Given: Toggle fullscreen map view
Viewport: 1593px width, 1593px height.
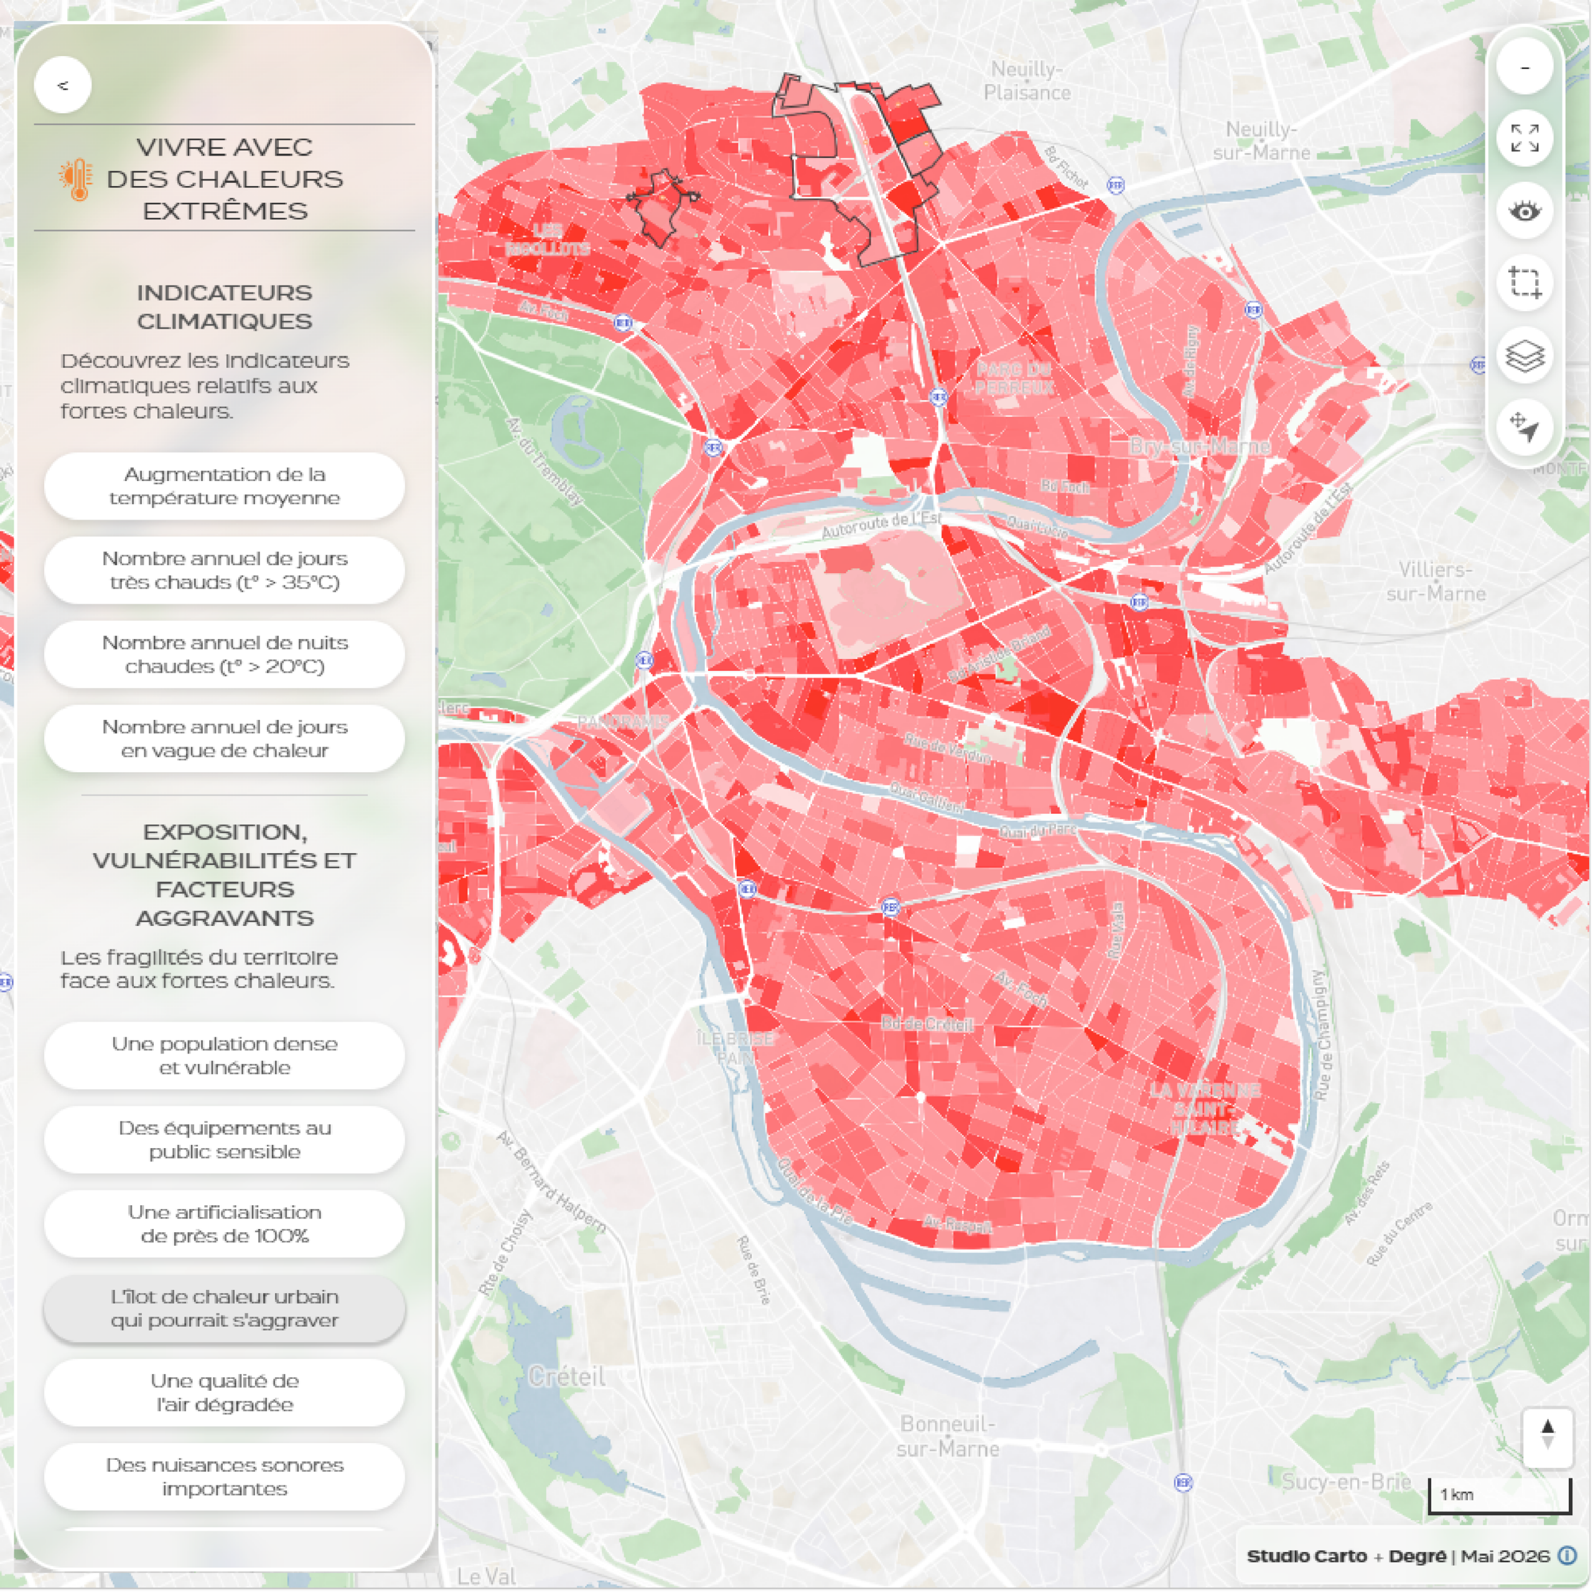Looking at the screenshot, I should click(1525, 139).
